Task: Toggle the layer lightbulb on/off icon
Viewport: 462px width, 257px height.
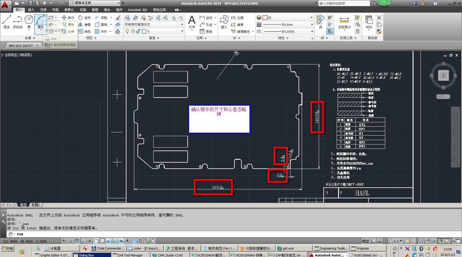Action: tap(127, 31)
